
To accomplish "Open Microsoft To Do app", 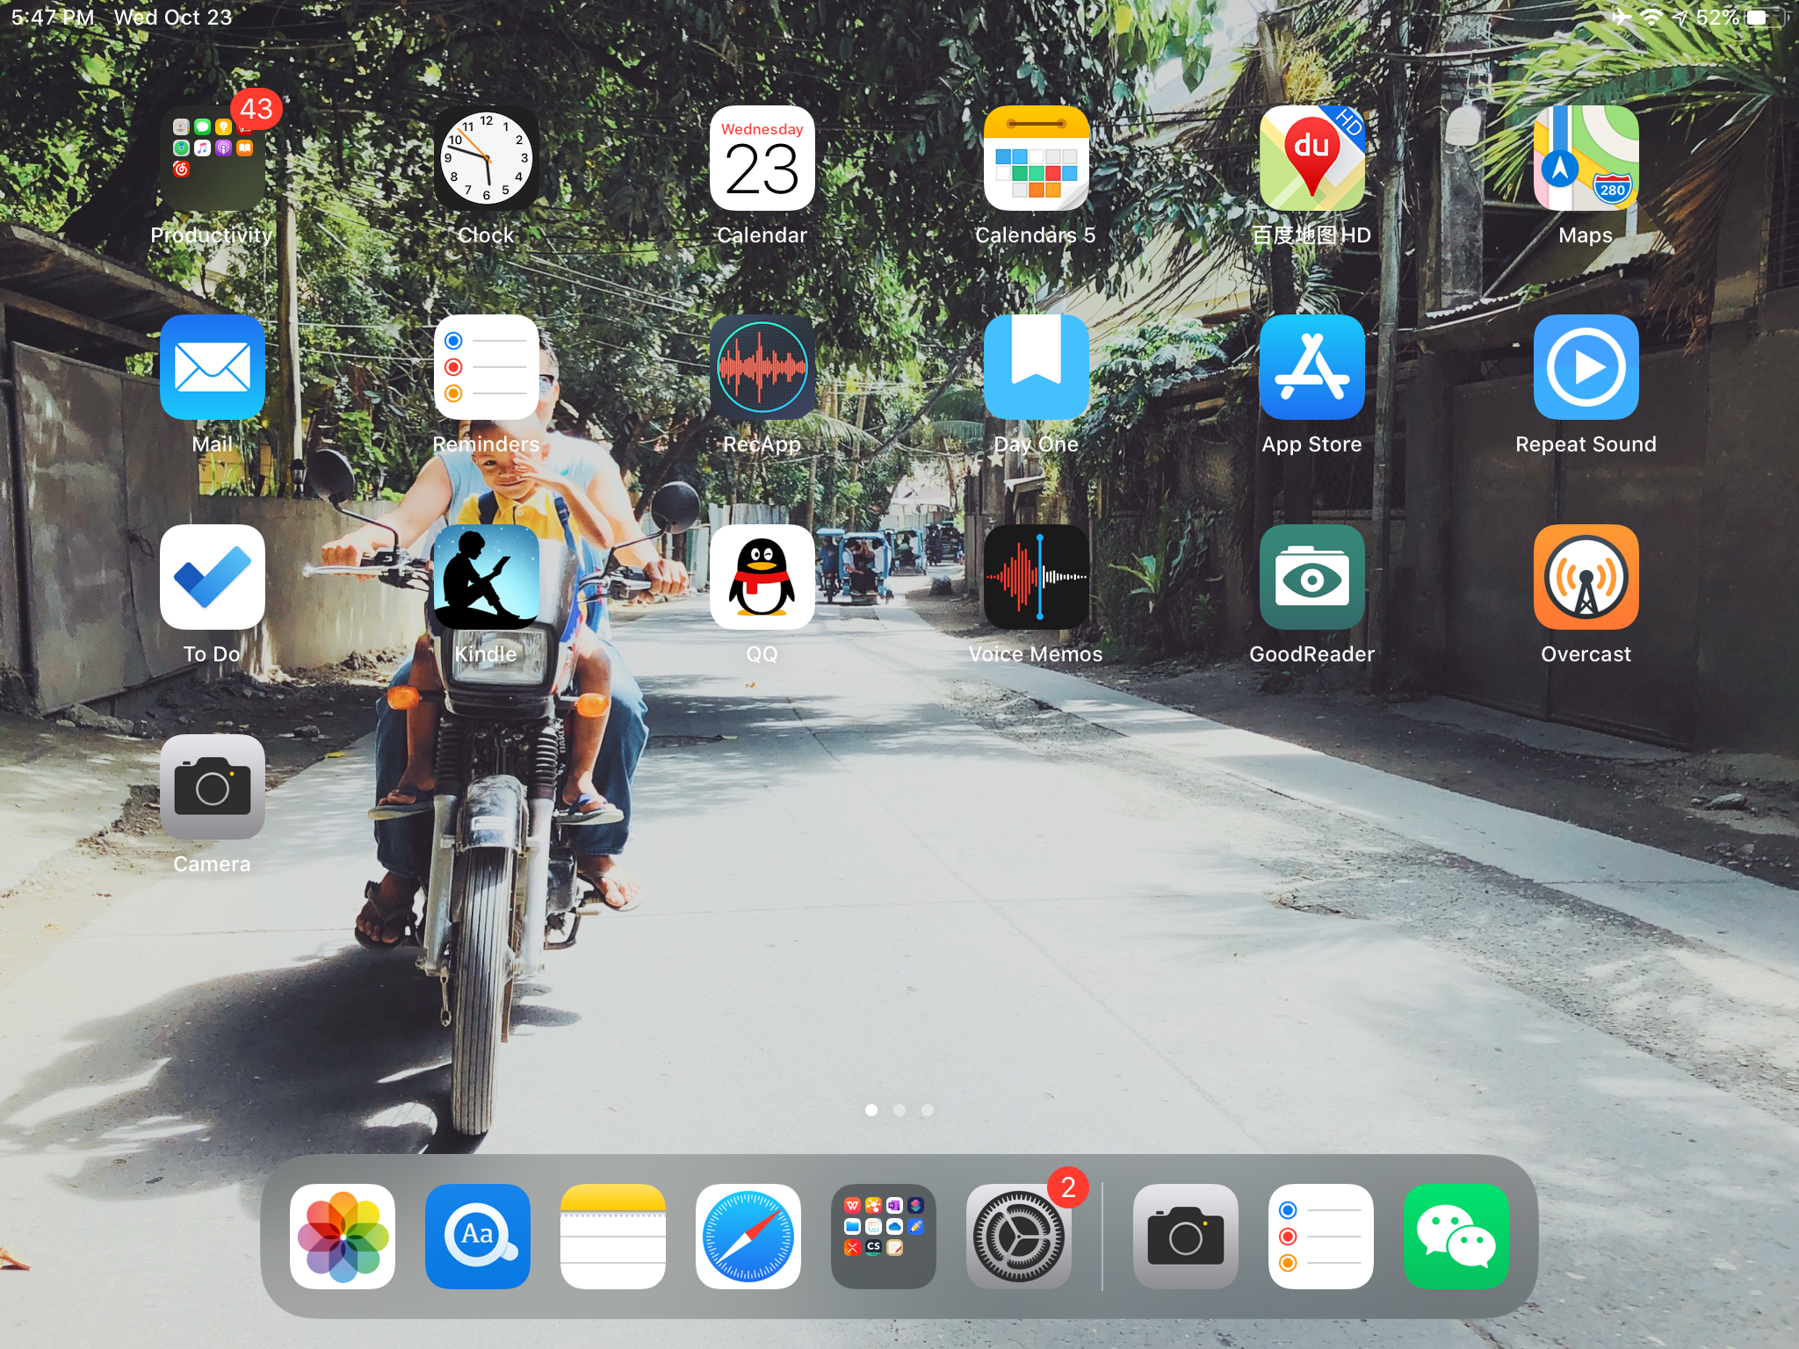I will 212,577.
